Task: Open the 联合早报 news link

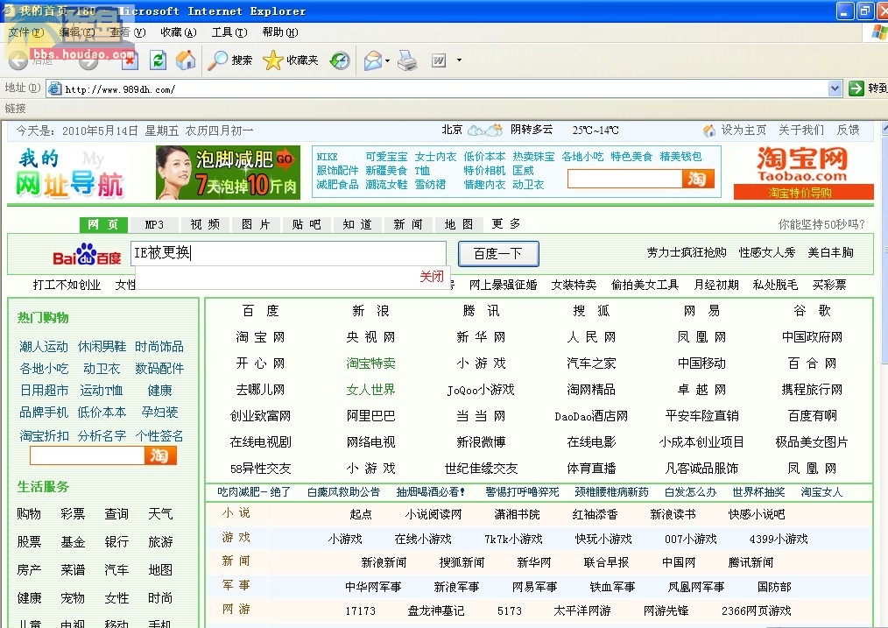Action: tap(606, 563)
